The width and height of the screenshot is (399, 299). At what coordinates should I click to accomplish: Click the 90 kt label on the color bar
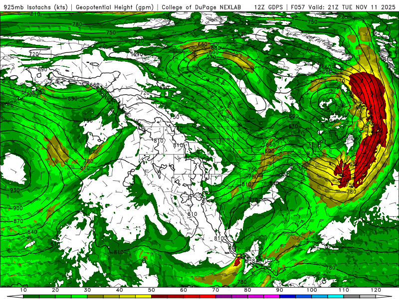(x=280, y=290)
